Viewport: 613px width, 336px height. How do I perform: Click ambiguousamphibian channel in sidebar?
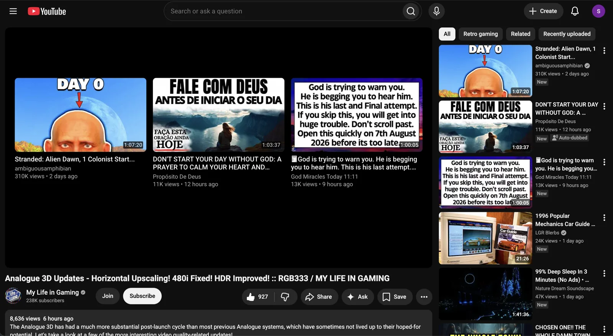(x=559, y=66)
